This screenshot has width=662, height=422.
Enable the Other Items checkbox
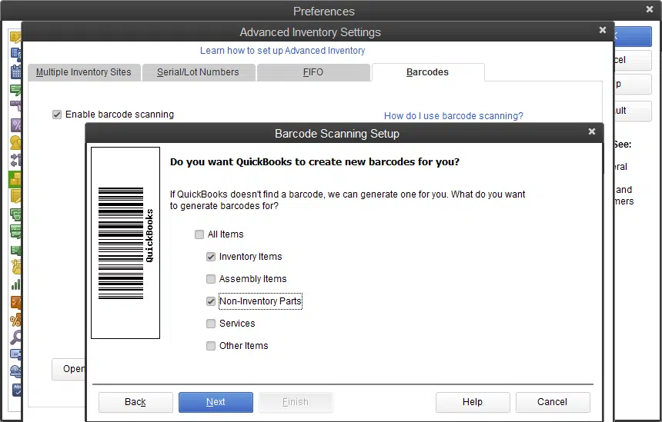[211, 346]
